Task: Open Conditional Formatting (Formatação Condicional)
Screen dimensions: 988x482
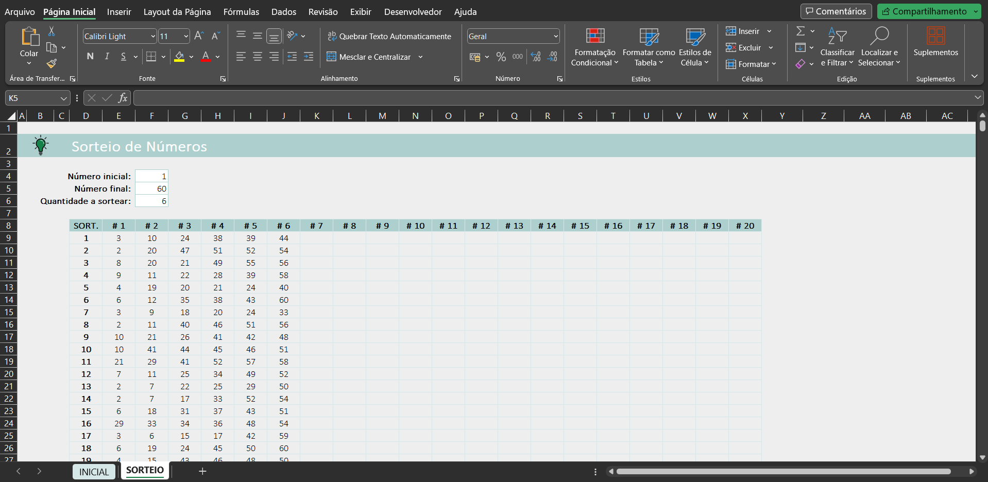Action: coord(594,47)
